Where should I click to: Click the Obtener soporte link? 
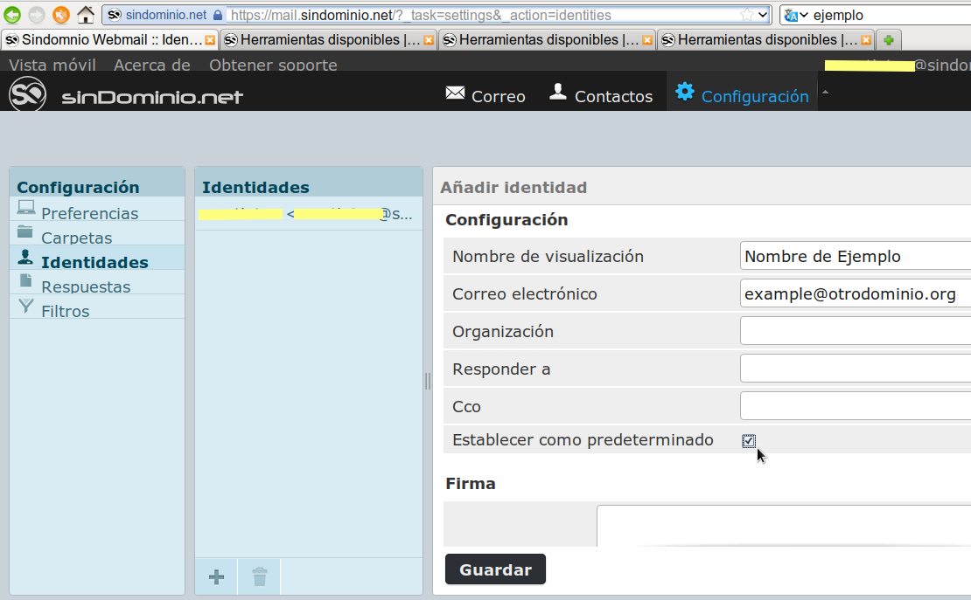pyautogui.click(x=273, y=66)
